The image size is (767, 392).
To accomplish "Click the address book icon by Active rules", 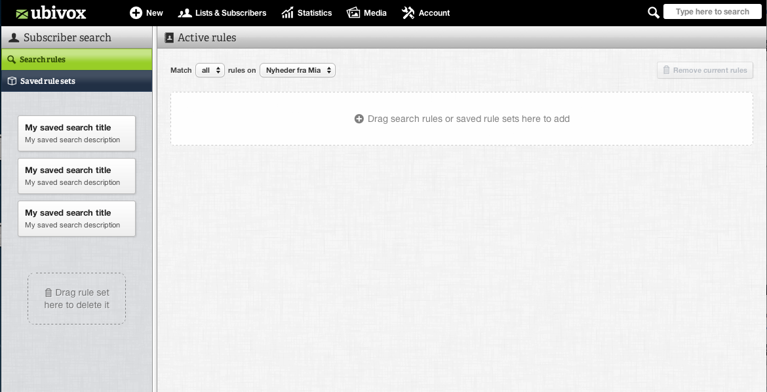I will 169,37.
